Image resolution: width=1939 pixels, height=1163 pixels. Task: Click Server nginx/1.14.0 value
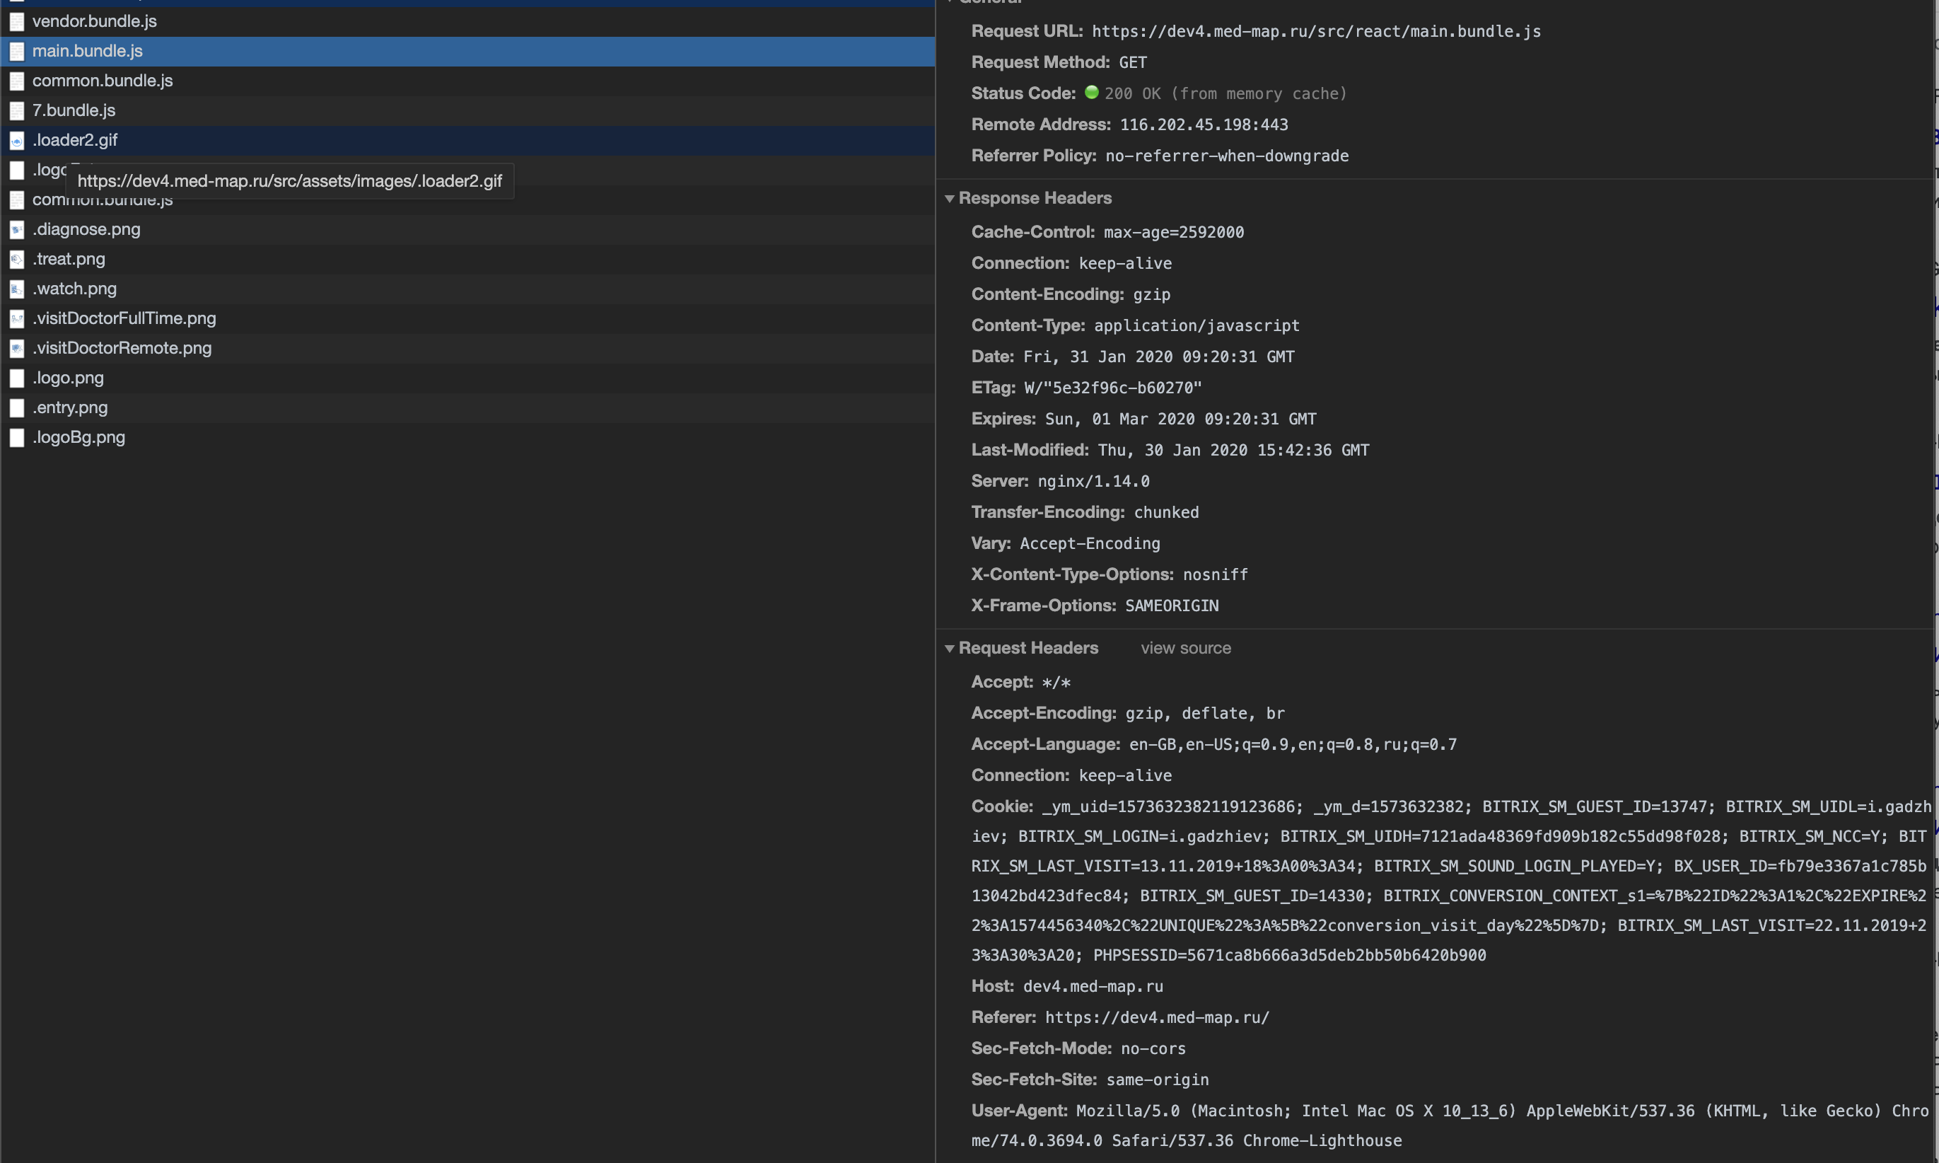1094,481
